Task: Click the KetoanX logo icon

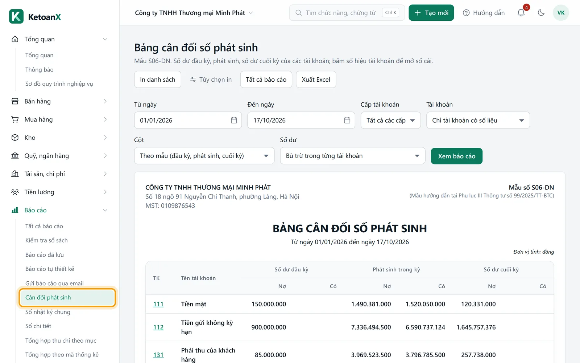Action: [16, 16]
